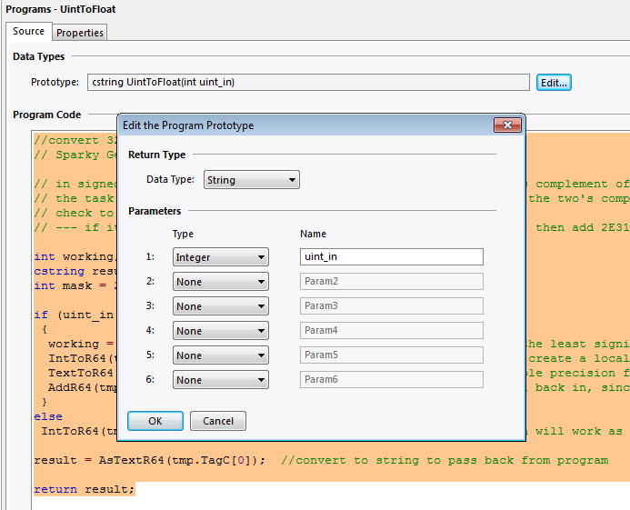Click the 'int working' code line
630x510 pixels.
tap(75, 256)
